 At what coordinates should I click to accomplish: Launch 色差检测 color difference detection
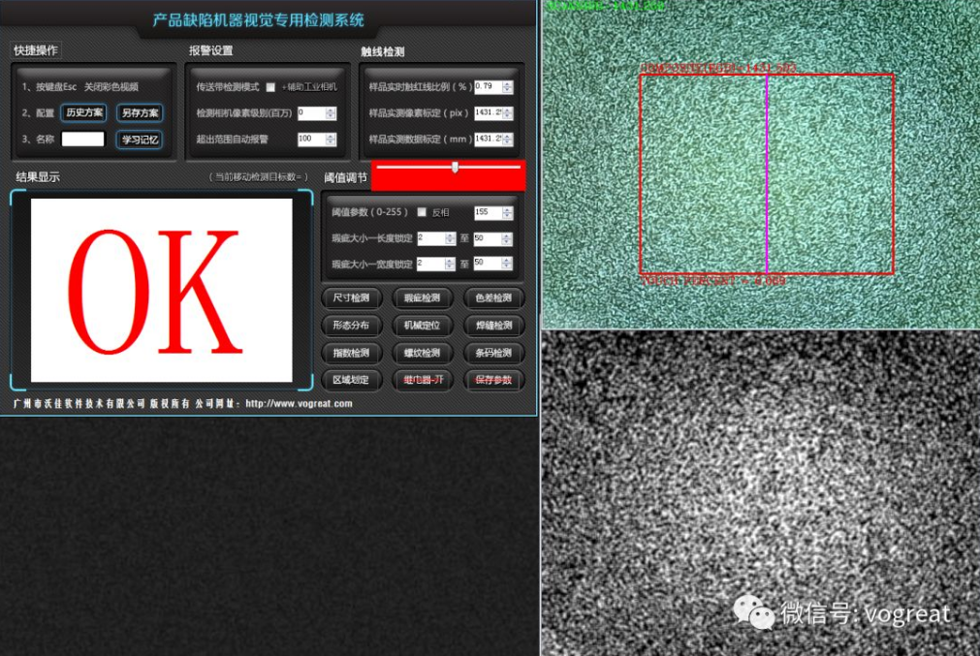tap(494, 297)
